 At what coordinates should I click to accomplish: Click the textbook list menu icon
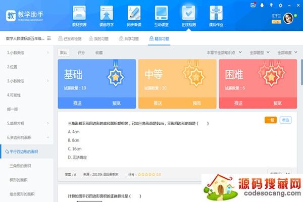[49, 38]
